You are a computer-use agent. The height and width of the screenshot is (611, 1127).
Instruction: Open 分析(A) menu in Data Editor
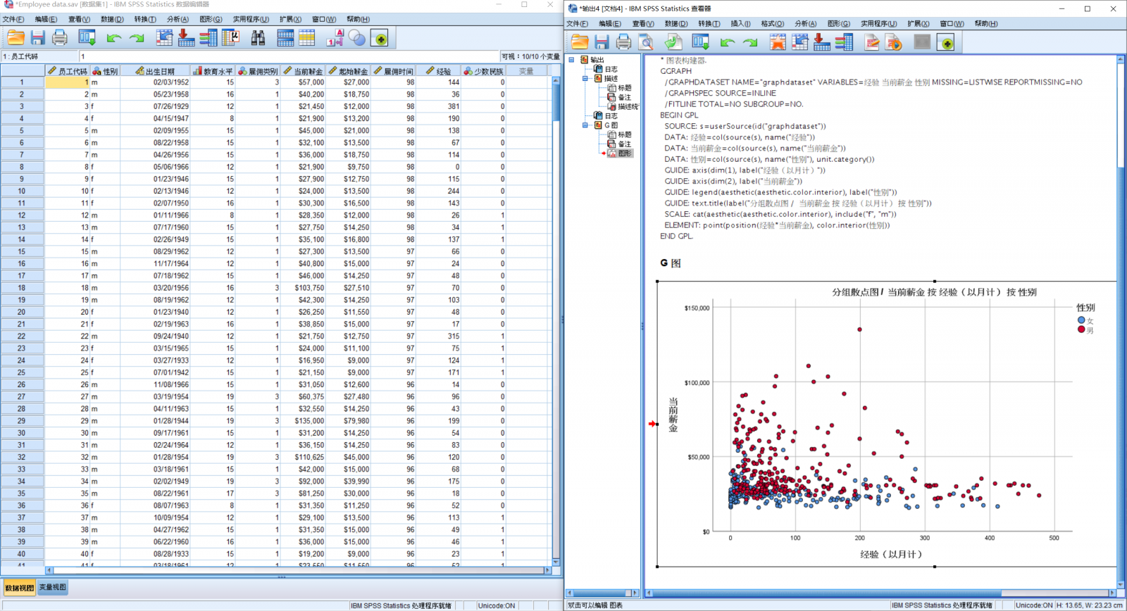coord(177,19)
